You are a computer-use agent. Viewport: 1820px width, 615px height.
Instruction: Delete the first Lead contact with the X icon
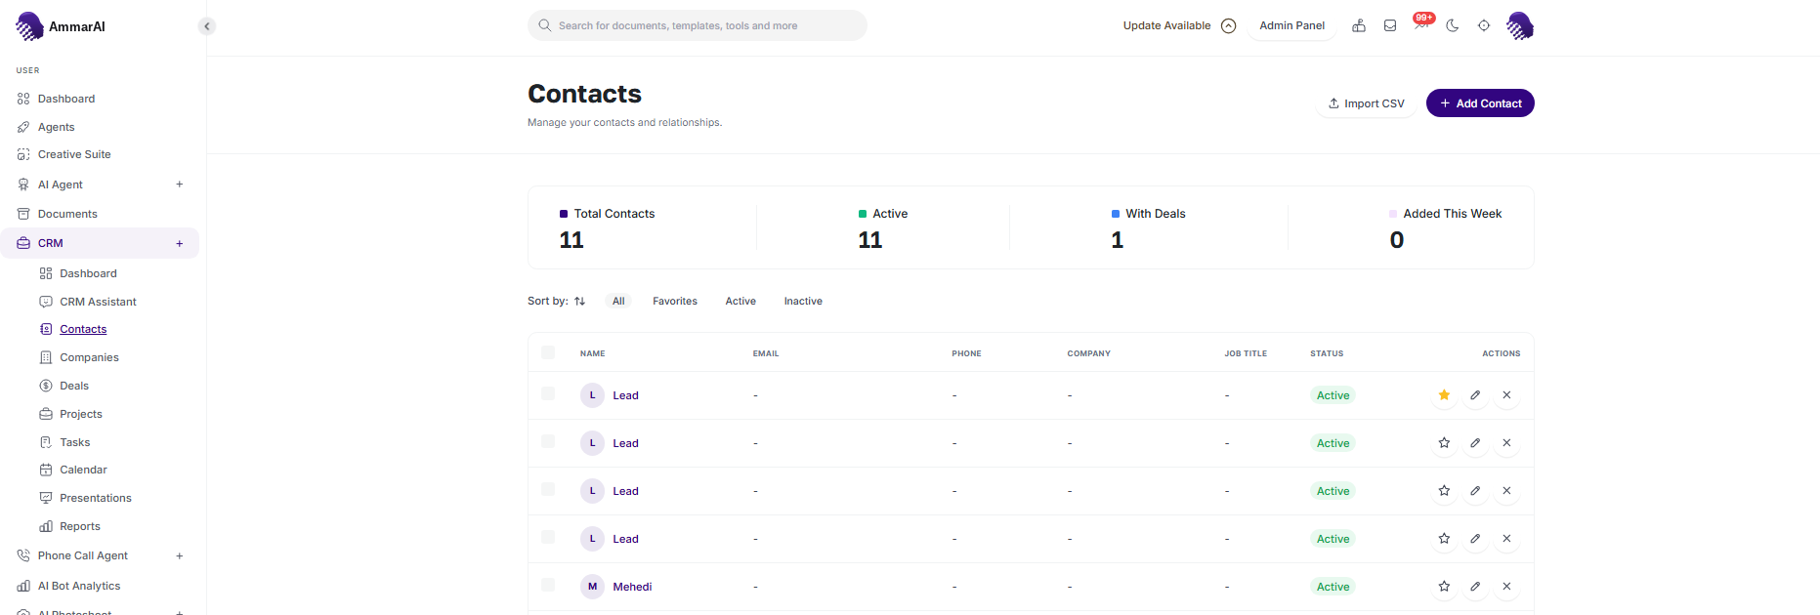[1506, 395]
